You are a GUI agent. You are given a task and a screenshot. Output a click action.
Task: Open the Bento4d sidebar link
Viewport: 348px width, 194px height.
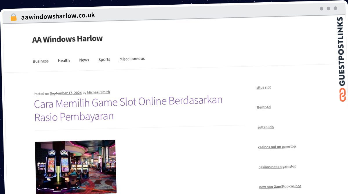[x=264, y=107]
